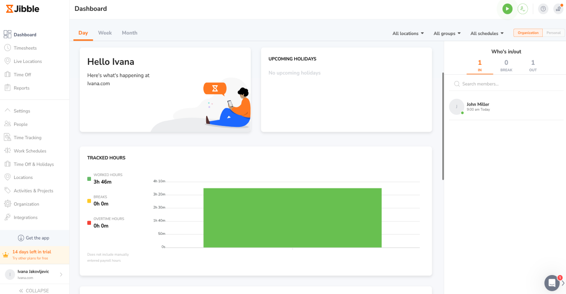This screenshot has height=294, width=566.
Task: Click the green worked hours bar
Action: point(292,218)
